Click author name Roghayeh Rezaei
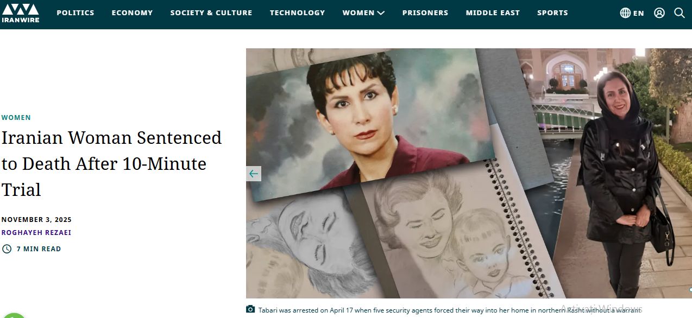Viewport: 692px width, 318px height. click(36, 233)
